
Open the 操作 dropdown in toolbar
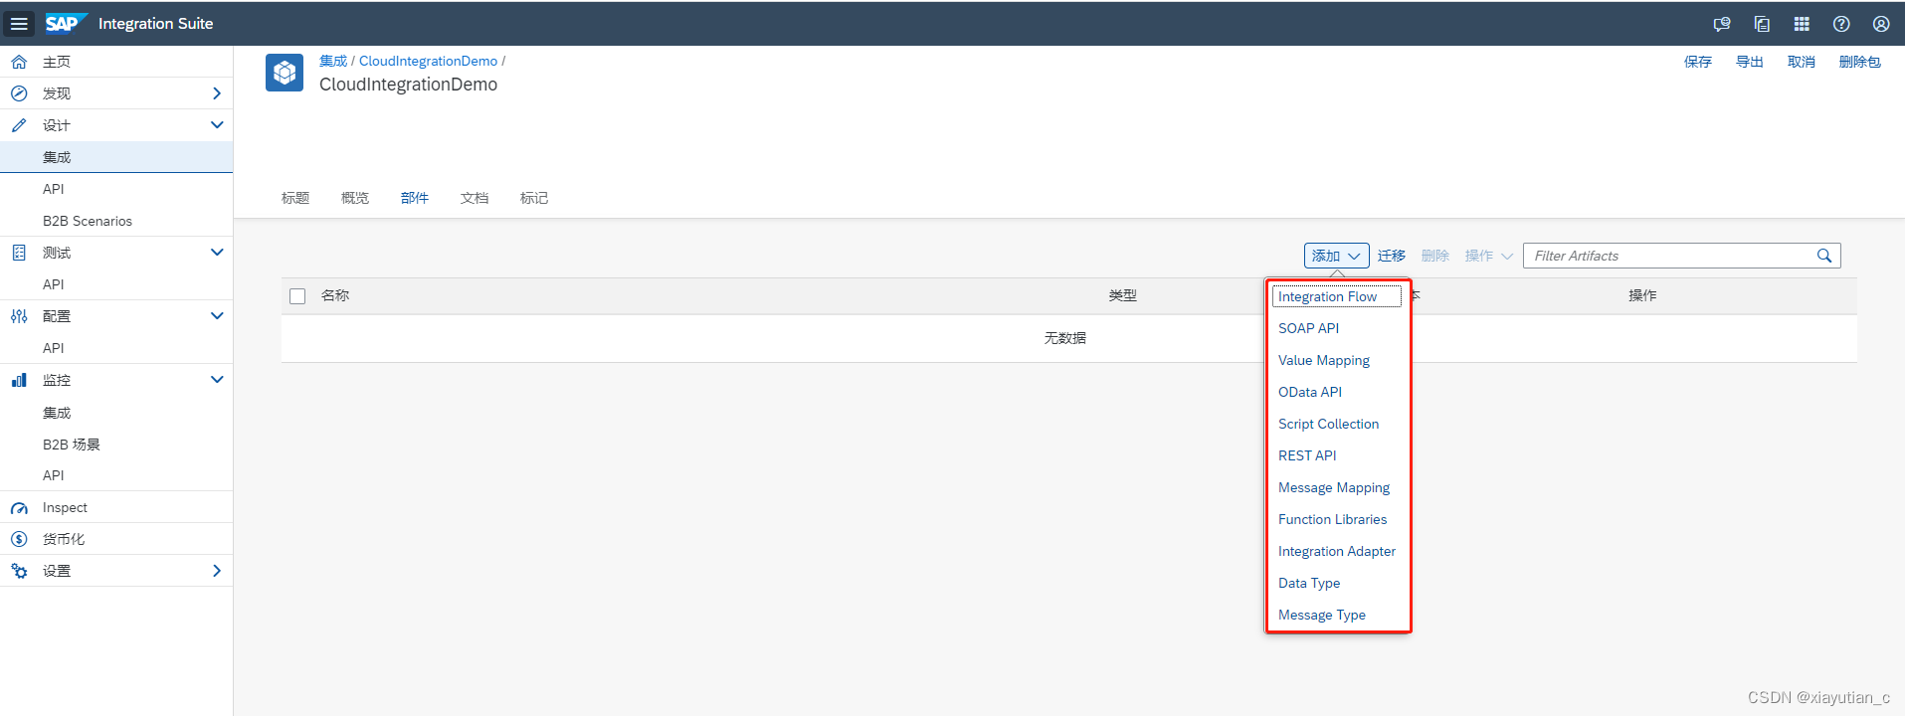1488,256
